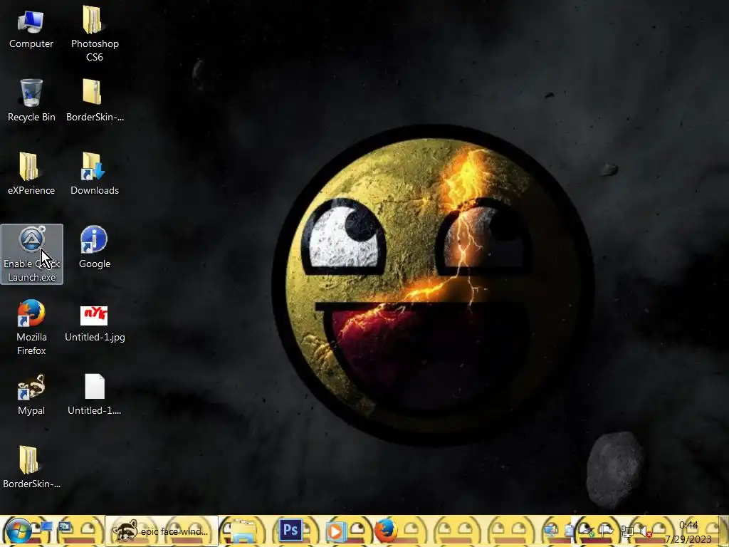The width and height of the screenshot is (729, 547).
Task: Click the muted volume speaker icon
Action: (x=646, y=531)
